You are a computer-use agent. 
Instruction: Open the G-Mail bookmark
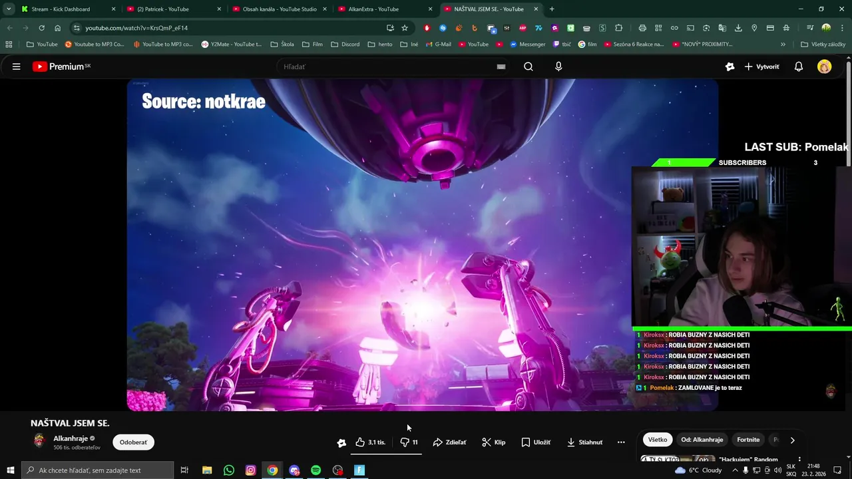438,44
